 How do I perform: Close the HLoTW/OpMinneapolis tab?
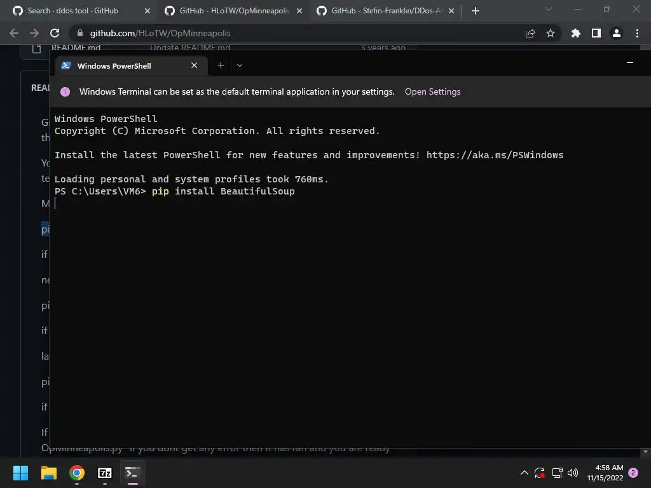click(299, 11)
